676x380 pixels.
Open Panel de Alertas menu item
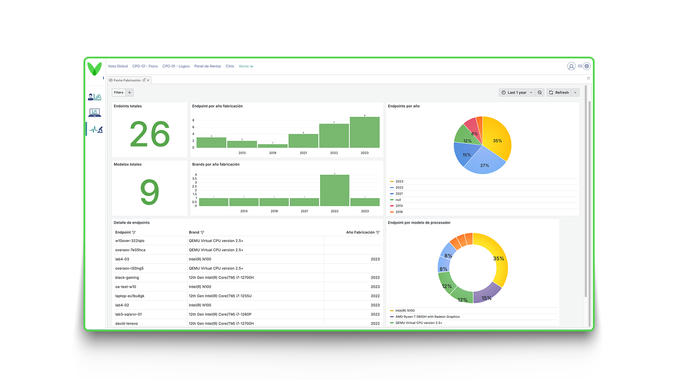(208, 66)
